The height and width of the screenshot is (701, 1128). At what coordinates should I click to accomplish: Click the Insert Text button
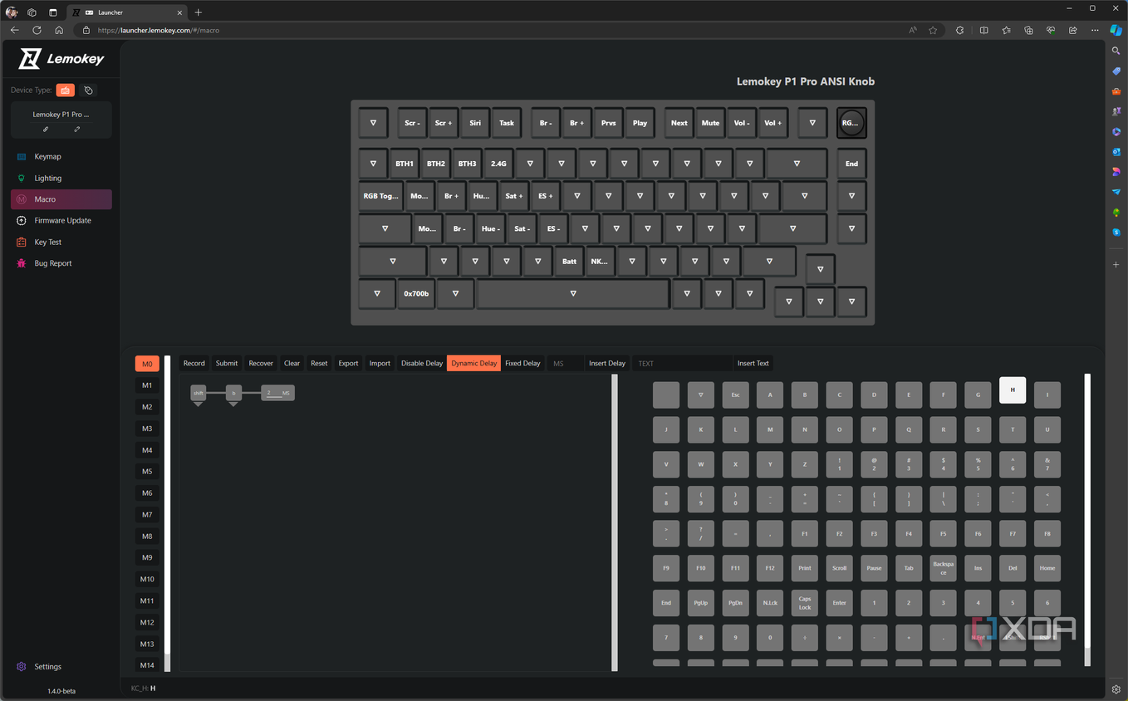click(753, 363)
